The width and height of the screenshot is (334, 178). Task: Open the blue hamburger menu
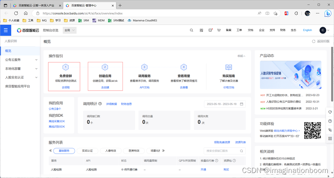click(6, 30)
